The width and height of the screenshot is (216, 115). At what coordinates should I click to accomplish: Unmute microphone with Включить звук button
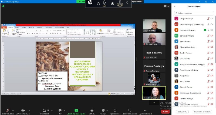tap(7, 110)
